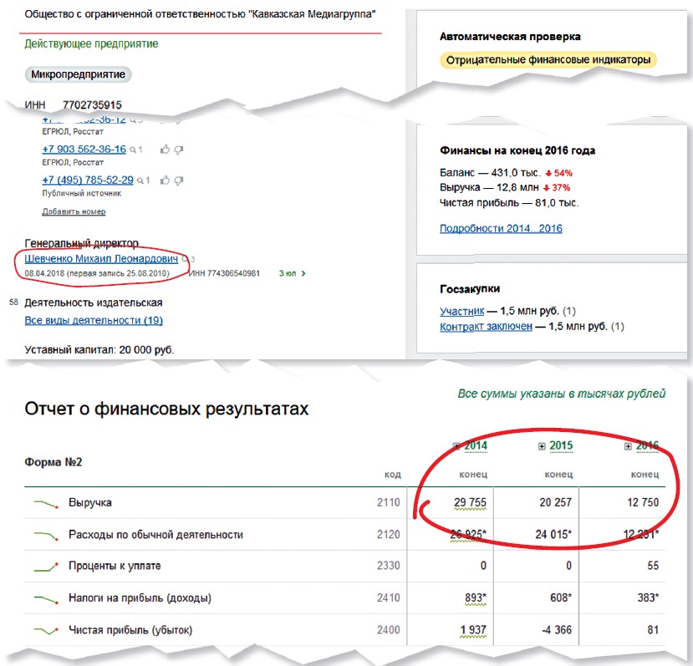Click 'Чистая прибыль — 81,0 тыс.' line
Screen dimensions: 693x666
pyautogui.click(x=509, y=203)
